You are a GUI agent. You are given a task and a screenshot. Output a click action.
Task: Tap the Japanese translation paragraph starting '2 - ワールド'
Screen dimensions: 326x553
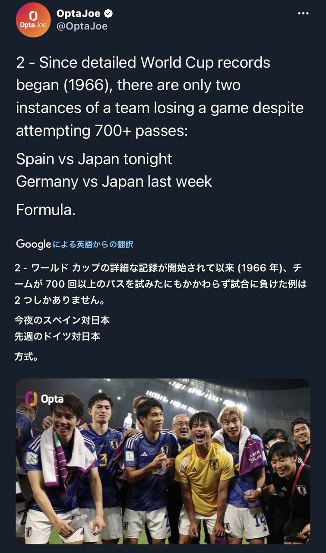click(160, 284)
